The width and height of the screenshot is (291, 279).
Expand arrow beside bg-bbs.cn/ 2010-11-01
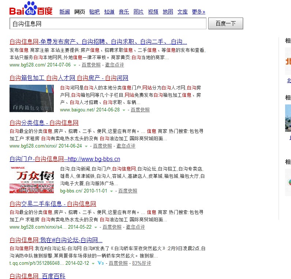point(111,191)
